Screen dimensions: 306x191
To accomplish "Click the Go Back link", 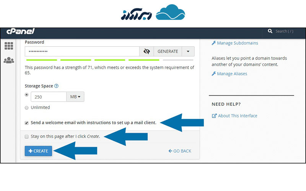I will [180, 151].
